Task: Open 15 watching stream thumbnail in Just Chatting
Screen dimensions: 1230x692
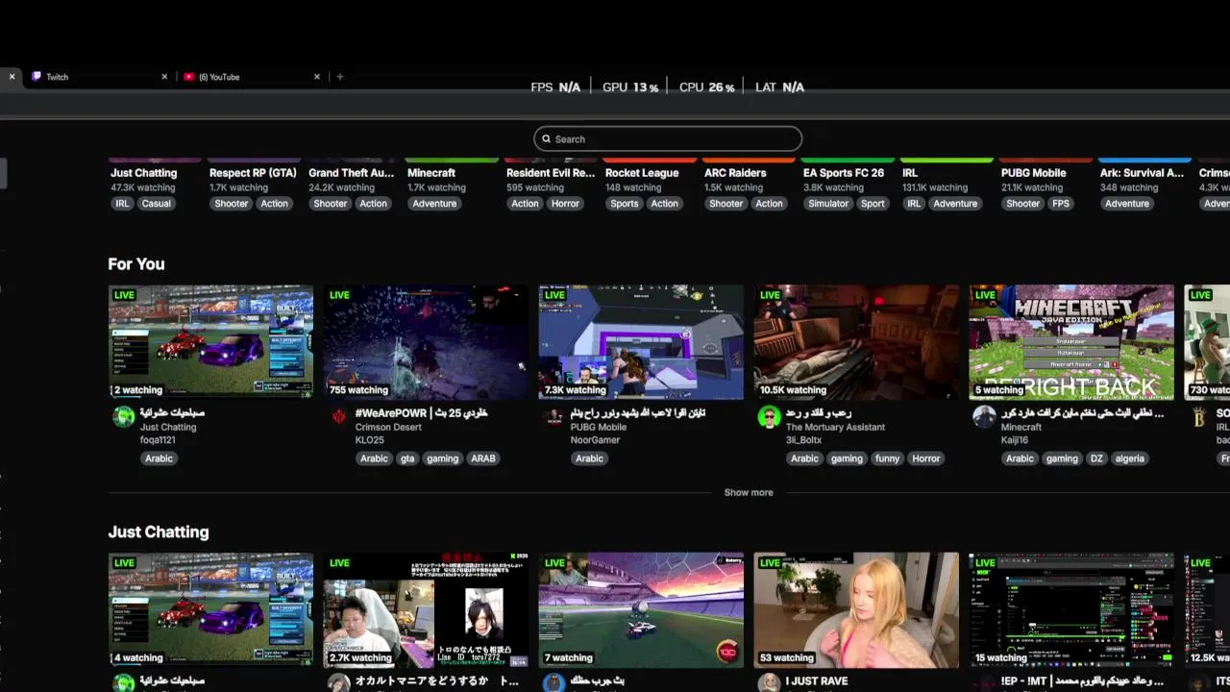Action: pos(1071,610)
